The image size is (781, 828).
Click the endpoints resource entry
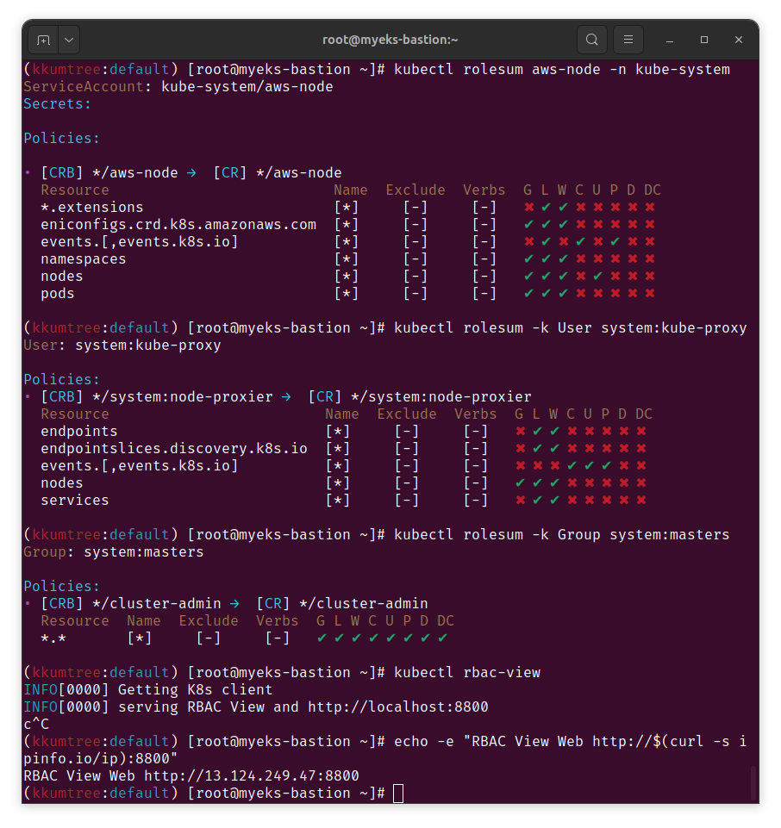click(x=79, y=431)
